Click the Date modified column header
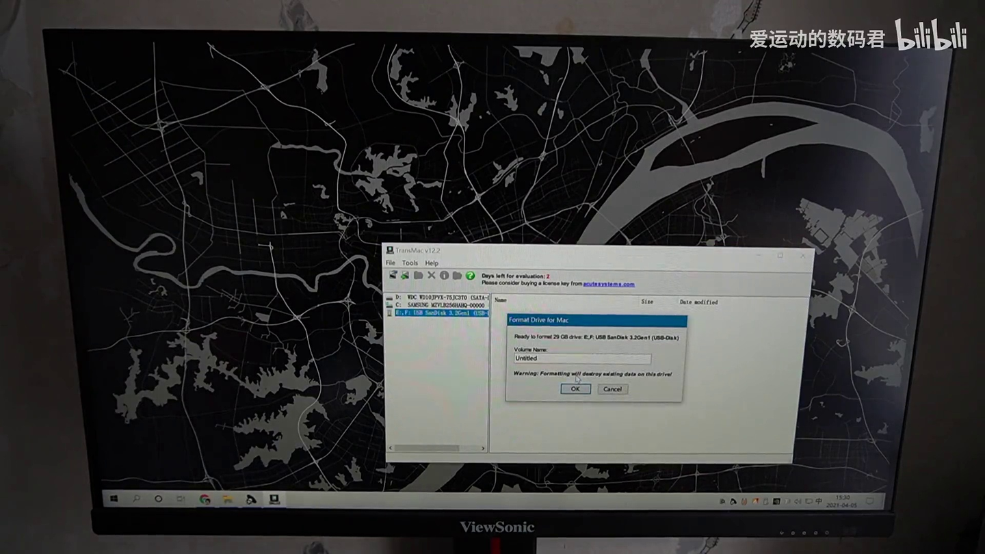The width and height of the screenshot is (985, 554). pos(698,302)
